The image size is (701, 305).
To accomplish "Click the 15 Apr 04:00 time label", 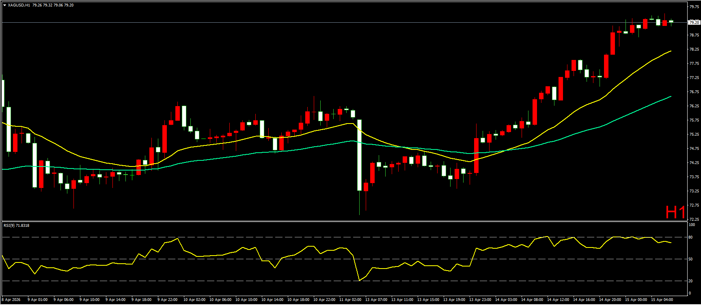I will click(662, 300).
